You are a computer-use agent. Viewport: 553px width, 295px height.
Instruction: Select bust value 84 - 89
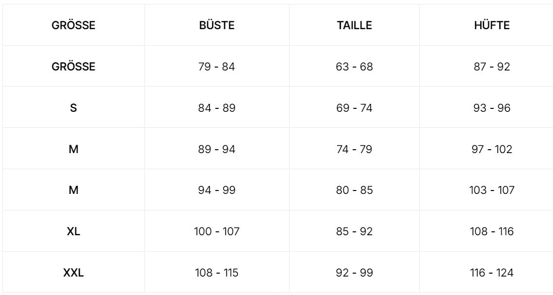click(x=217, y=108)
